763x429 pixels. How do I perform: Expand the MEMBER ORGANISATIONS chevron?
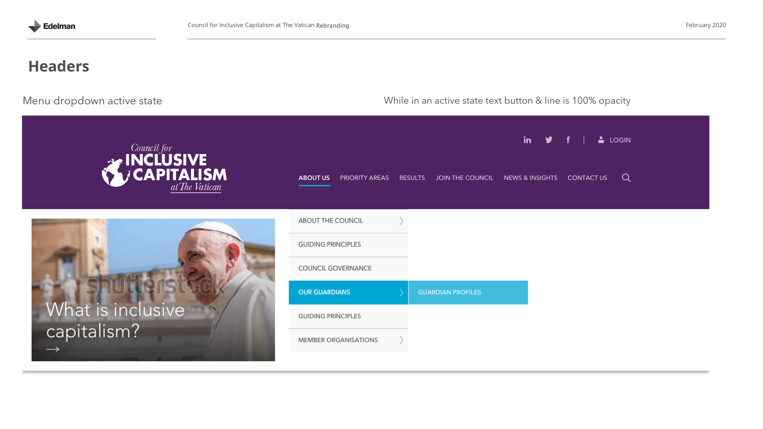coord(401,340)
